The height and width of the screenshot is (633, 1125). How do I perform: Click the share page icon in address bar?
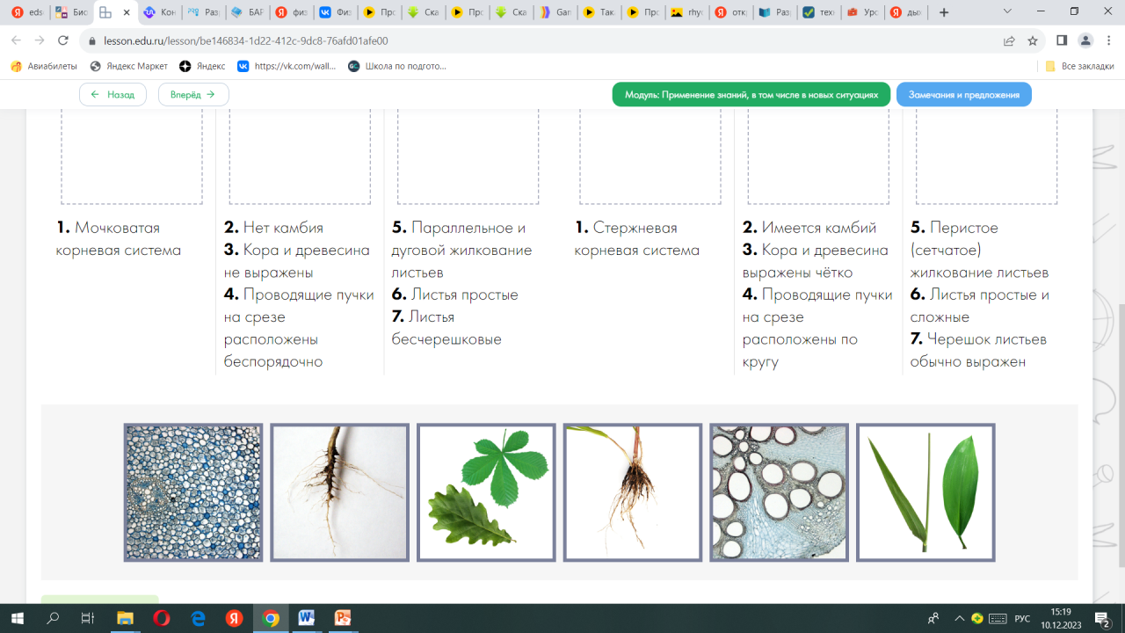click(x=1009, y=40)
